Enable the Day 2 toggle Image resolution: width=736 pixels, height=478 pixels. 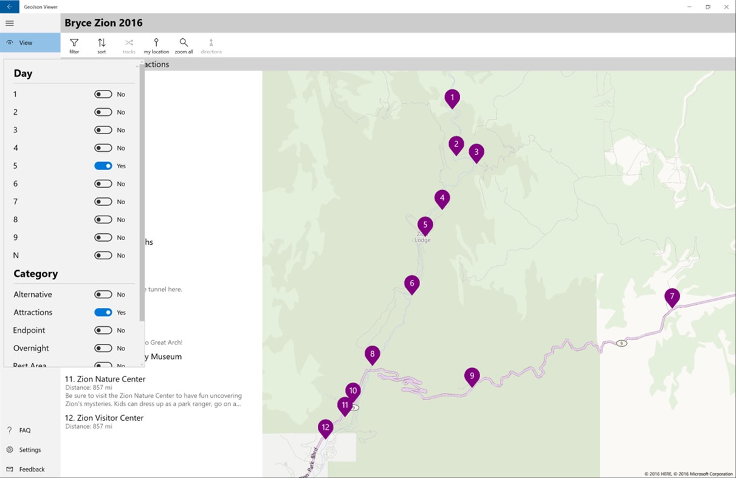[x=103, y=112]
